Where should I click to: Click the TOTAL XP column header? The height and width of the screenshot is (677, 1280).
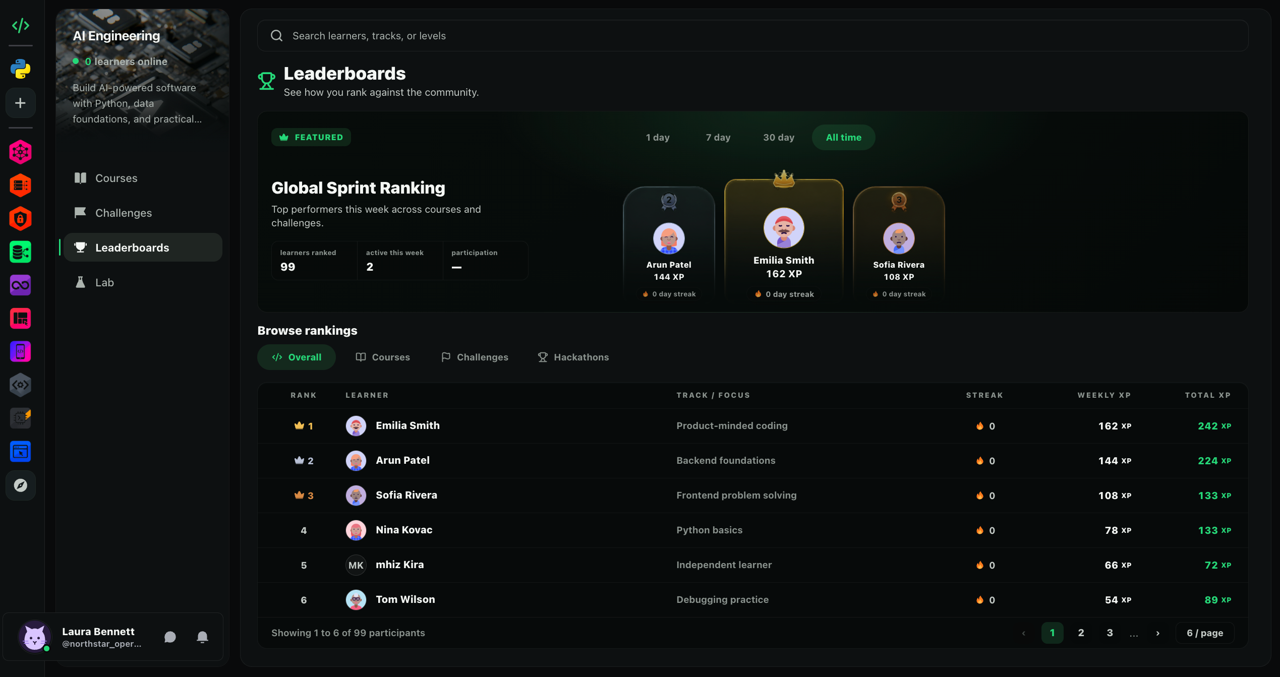pos(1208,395)
